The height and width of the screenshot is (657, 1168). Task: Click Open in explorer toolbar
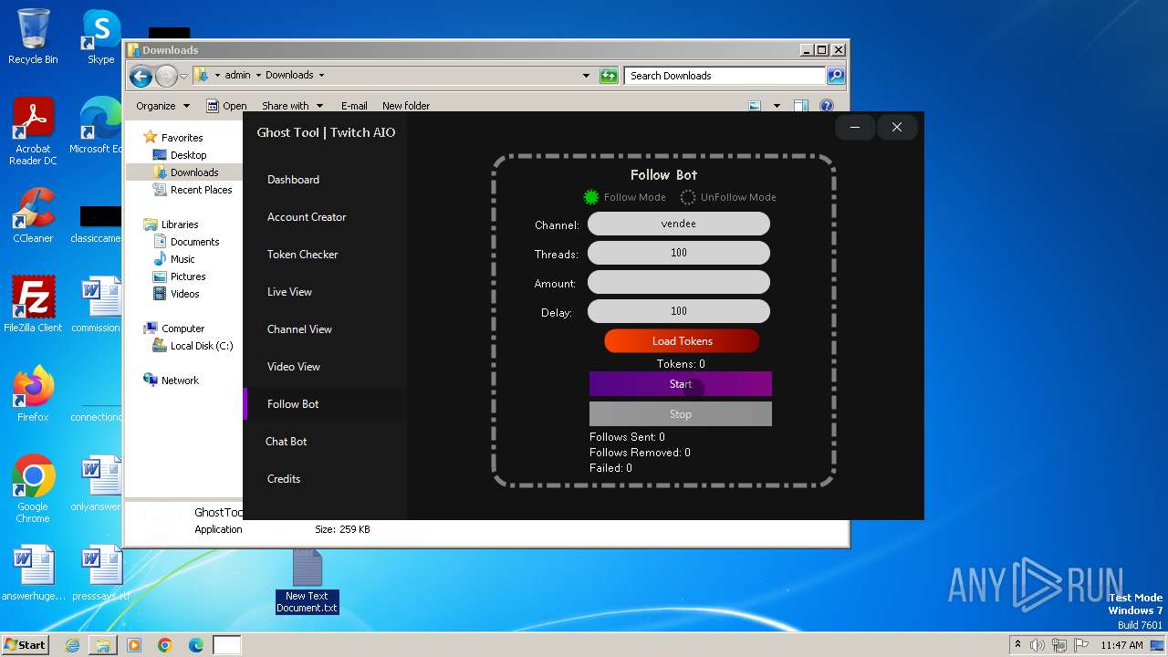coord(226,106)
